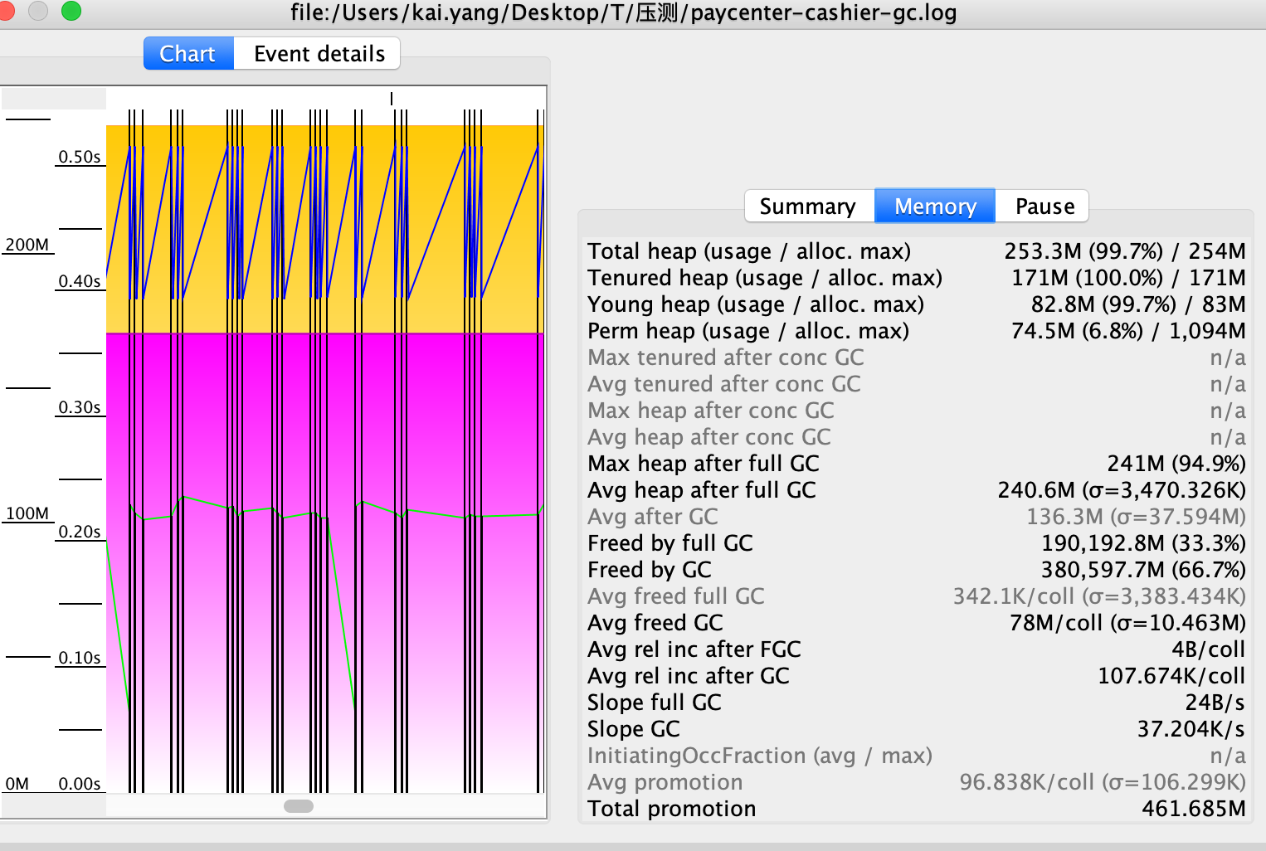This screenshot has height=851, width=1266.
Task: Switch to the Chart tab
Action: (188, 54)
